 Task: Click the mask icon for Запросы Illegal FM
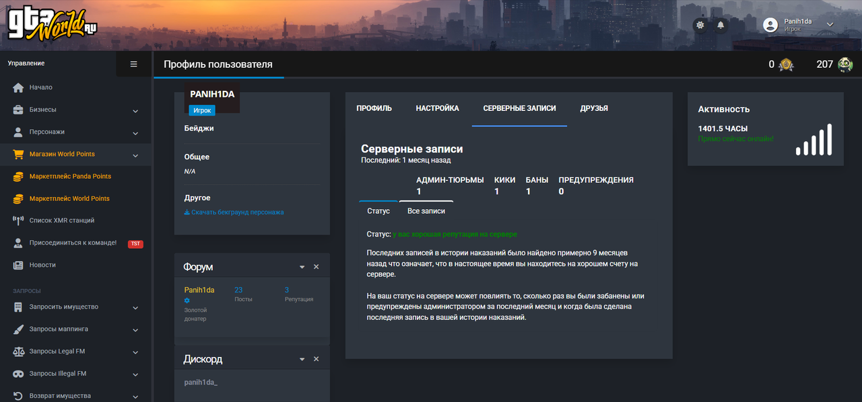click(x=18, y=374)
